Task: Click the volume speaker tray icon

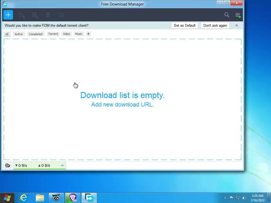Action: click(x=244, y=198)
